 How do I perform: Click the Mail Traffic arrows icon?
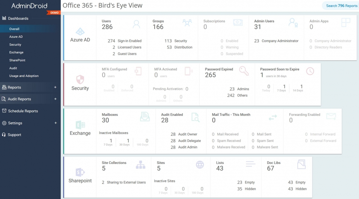pos(273,118)
